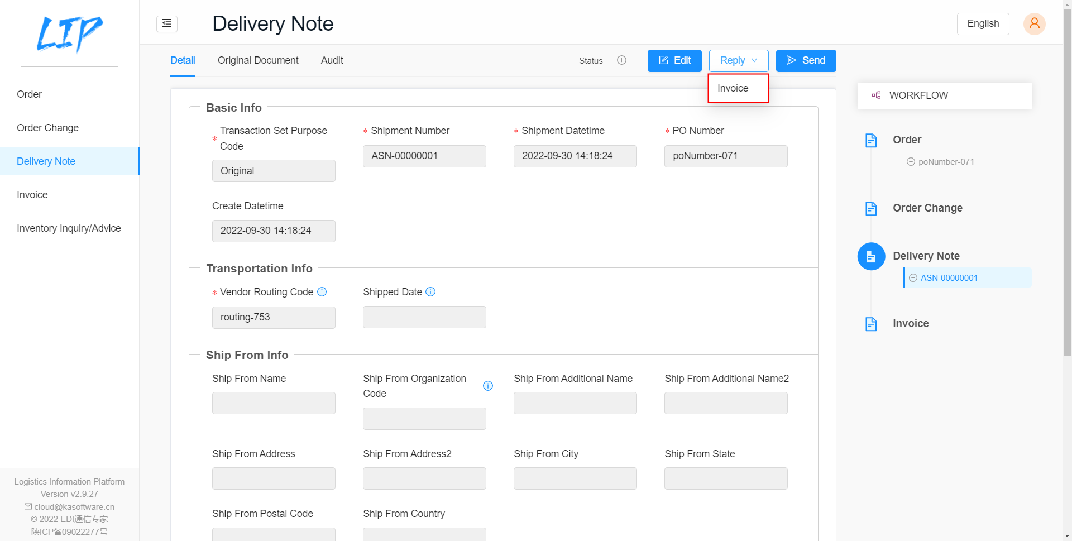Select Delivery Note in the sidebar

(x=69, y=161)
